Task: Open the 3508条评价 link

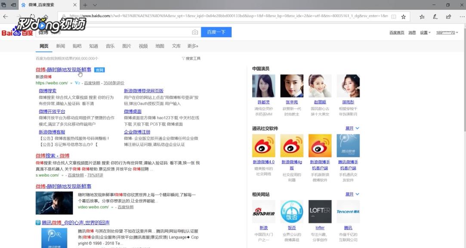Action: 114,83
